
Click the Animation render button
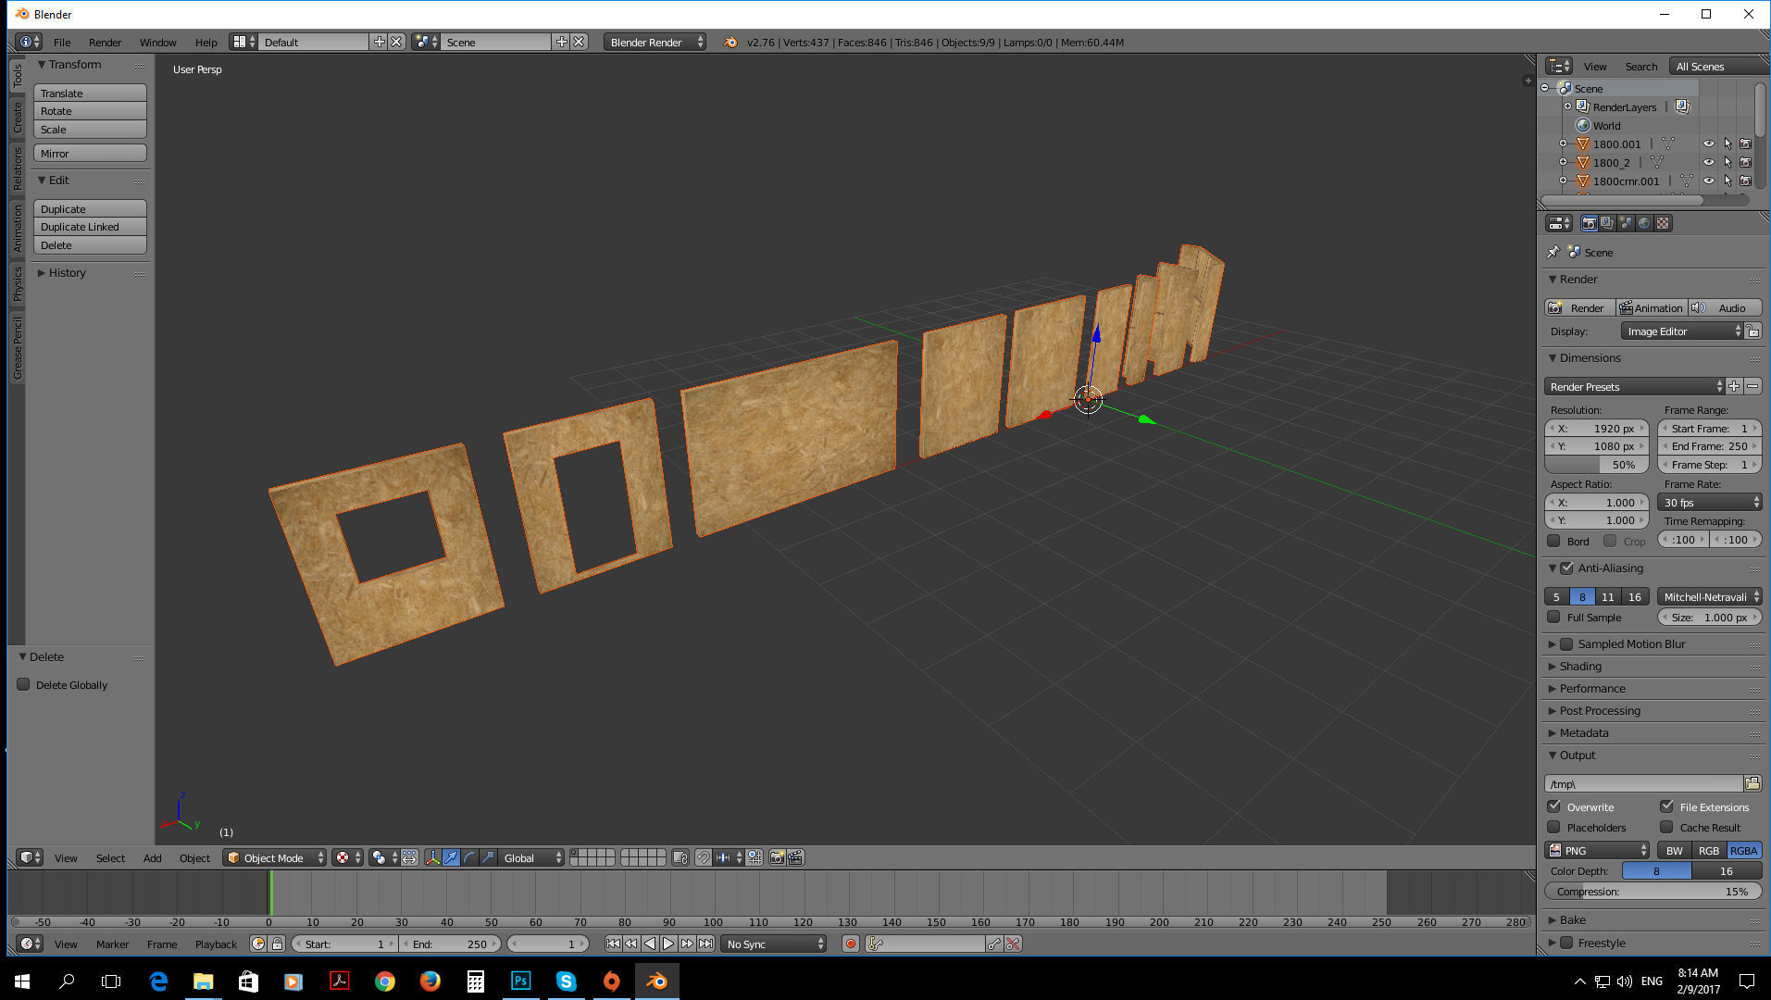point(1651,307)
